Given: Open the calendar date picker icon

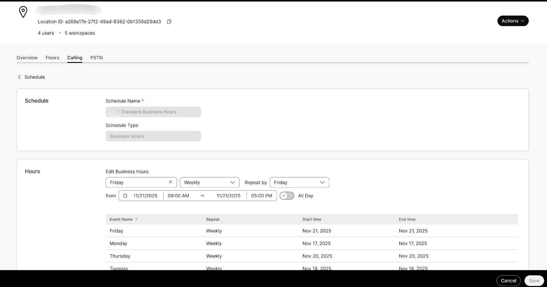Looking at the screenshot, I should 125,196.
